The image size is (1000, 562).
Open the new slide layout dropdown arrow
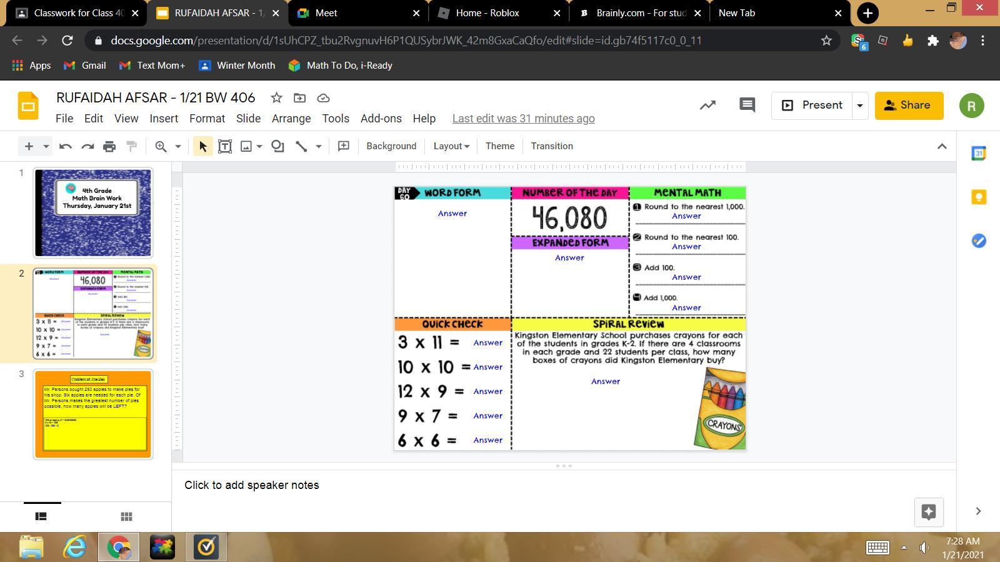[46, 146]
